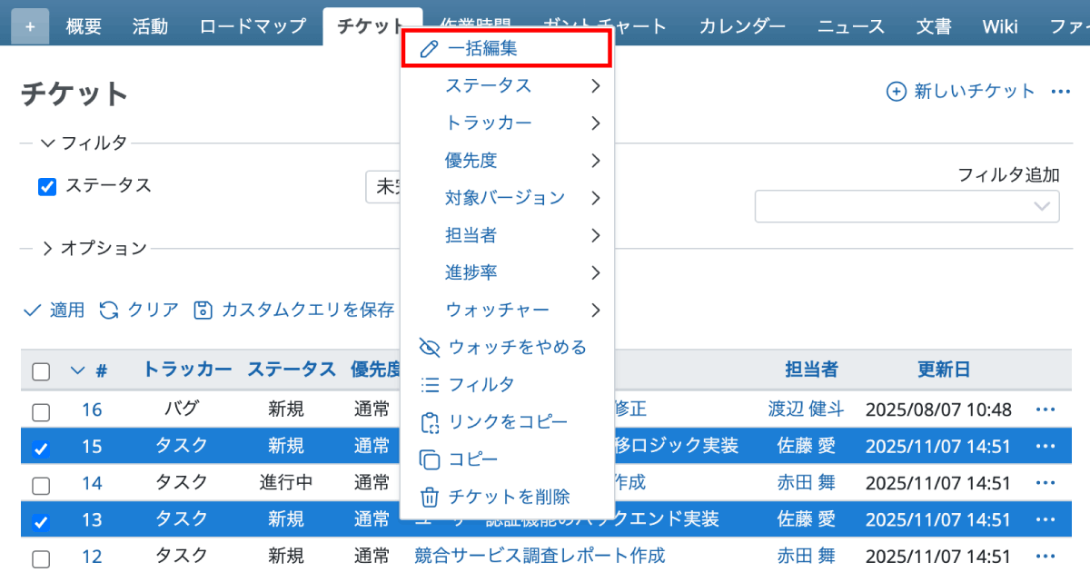Click 適用 to apply filters
The width and height of the screenshot is (1090, 572).
(x=54, y=311)
